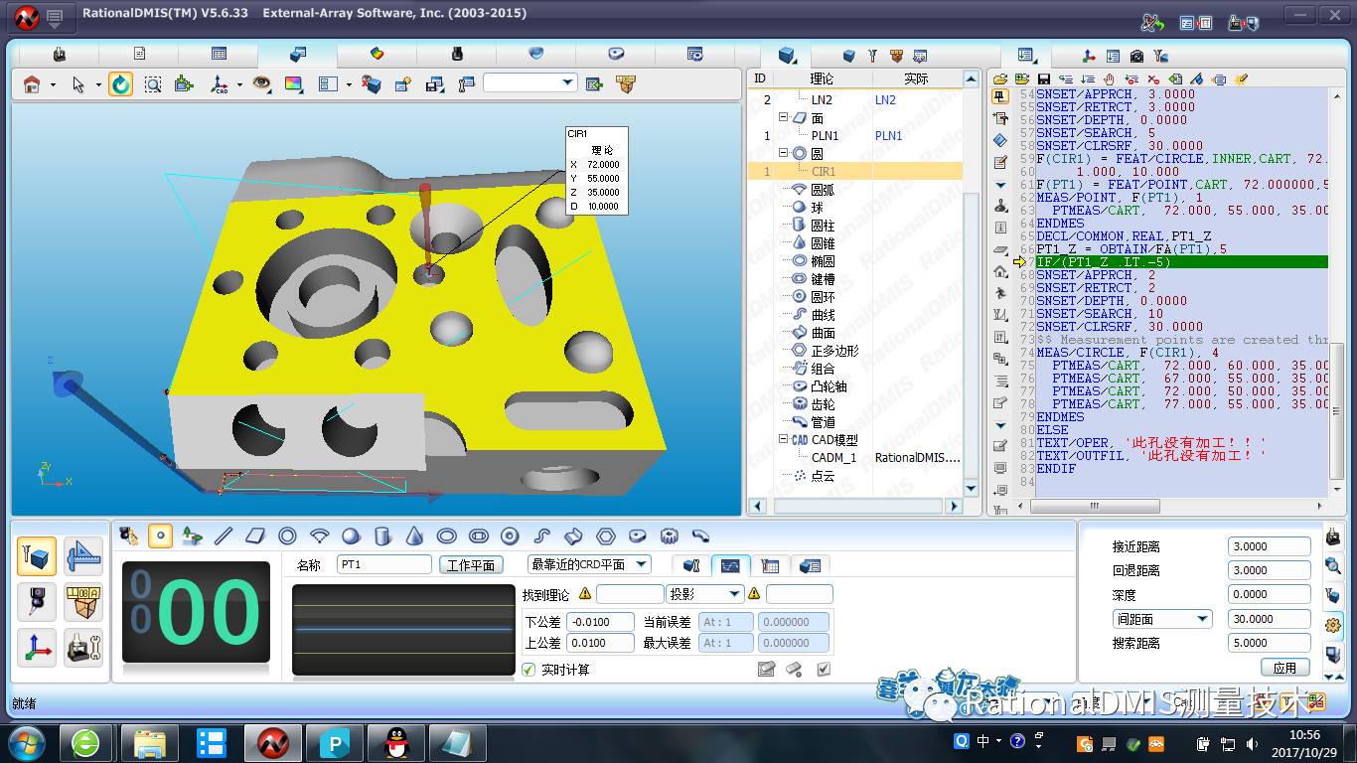Collapse the 圆 circle node
Screen dimensions: 1357x763
coord(783,153)
